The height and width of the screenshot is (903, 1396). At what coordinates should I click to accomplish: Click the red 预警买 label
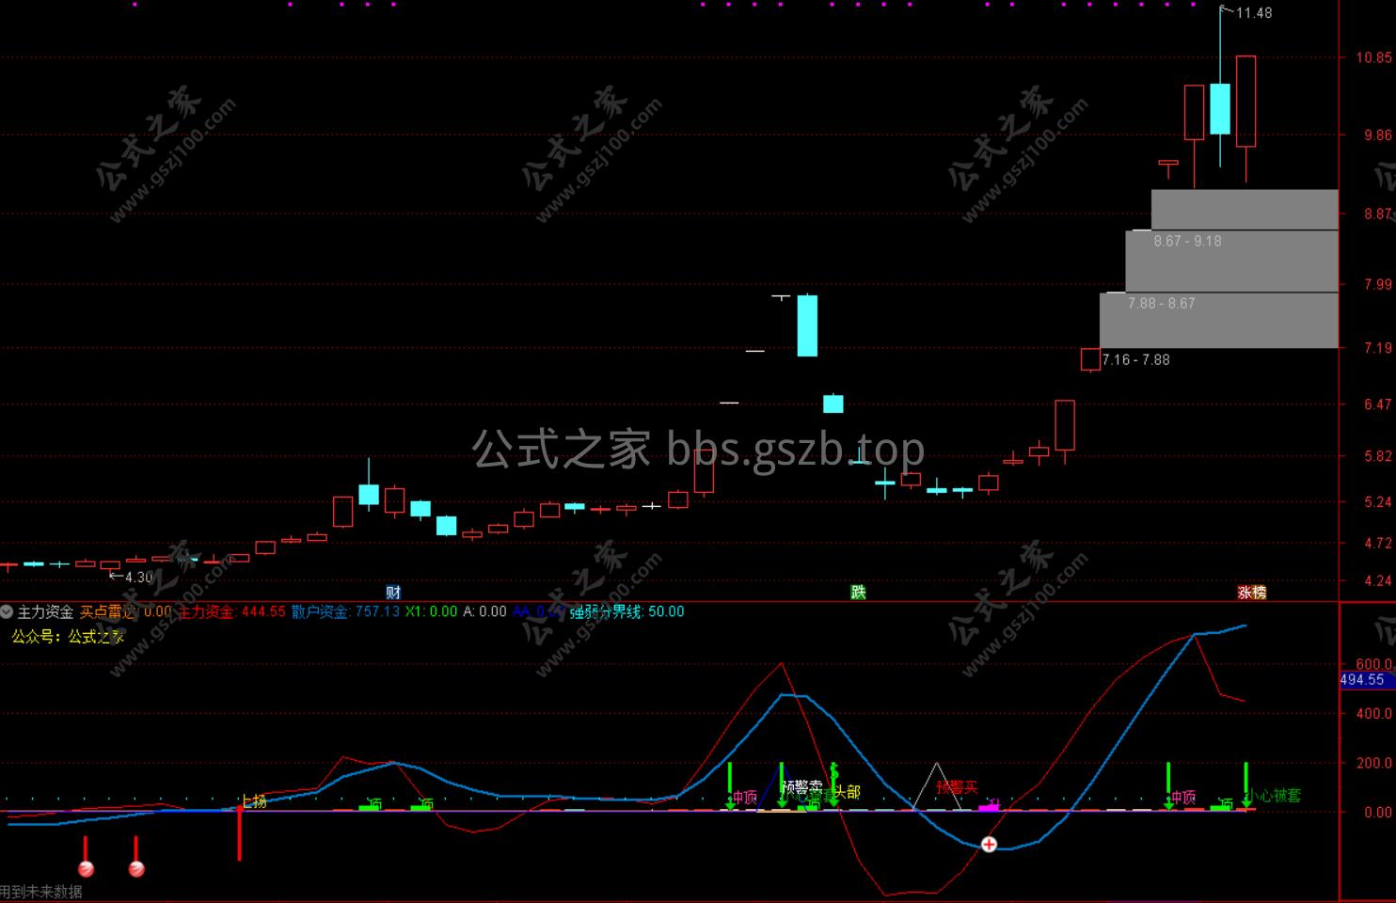[957, 786]
